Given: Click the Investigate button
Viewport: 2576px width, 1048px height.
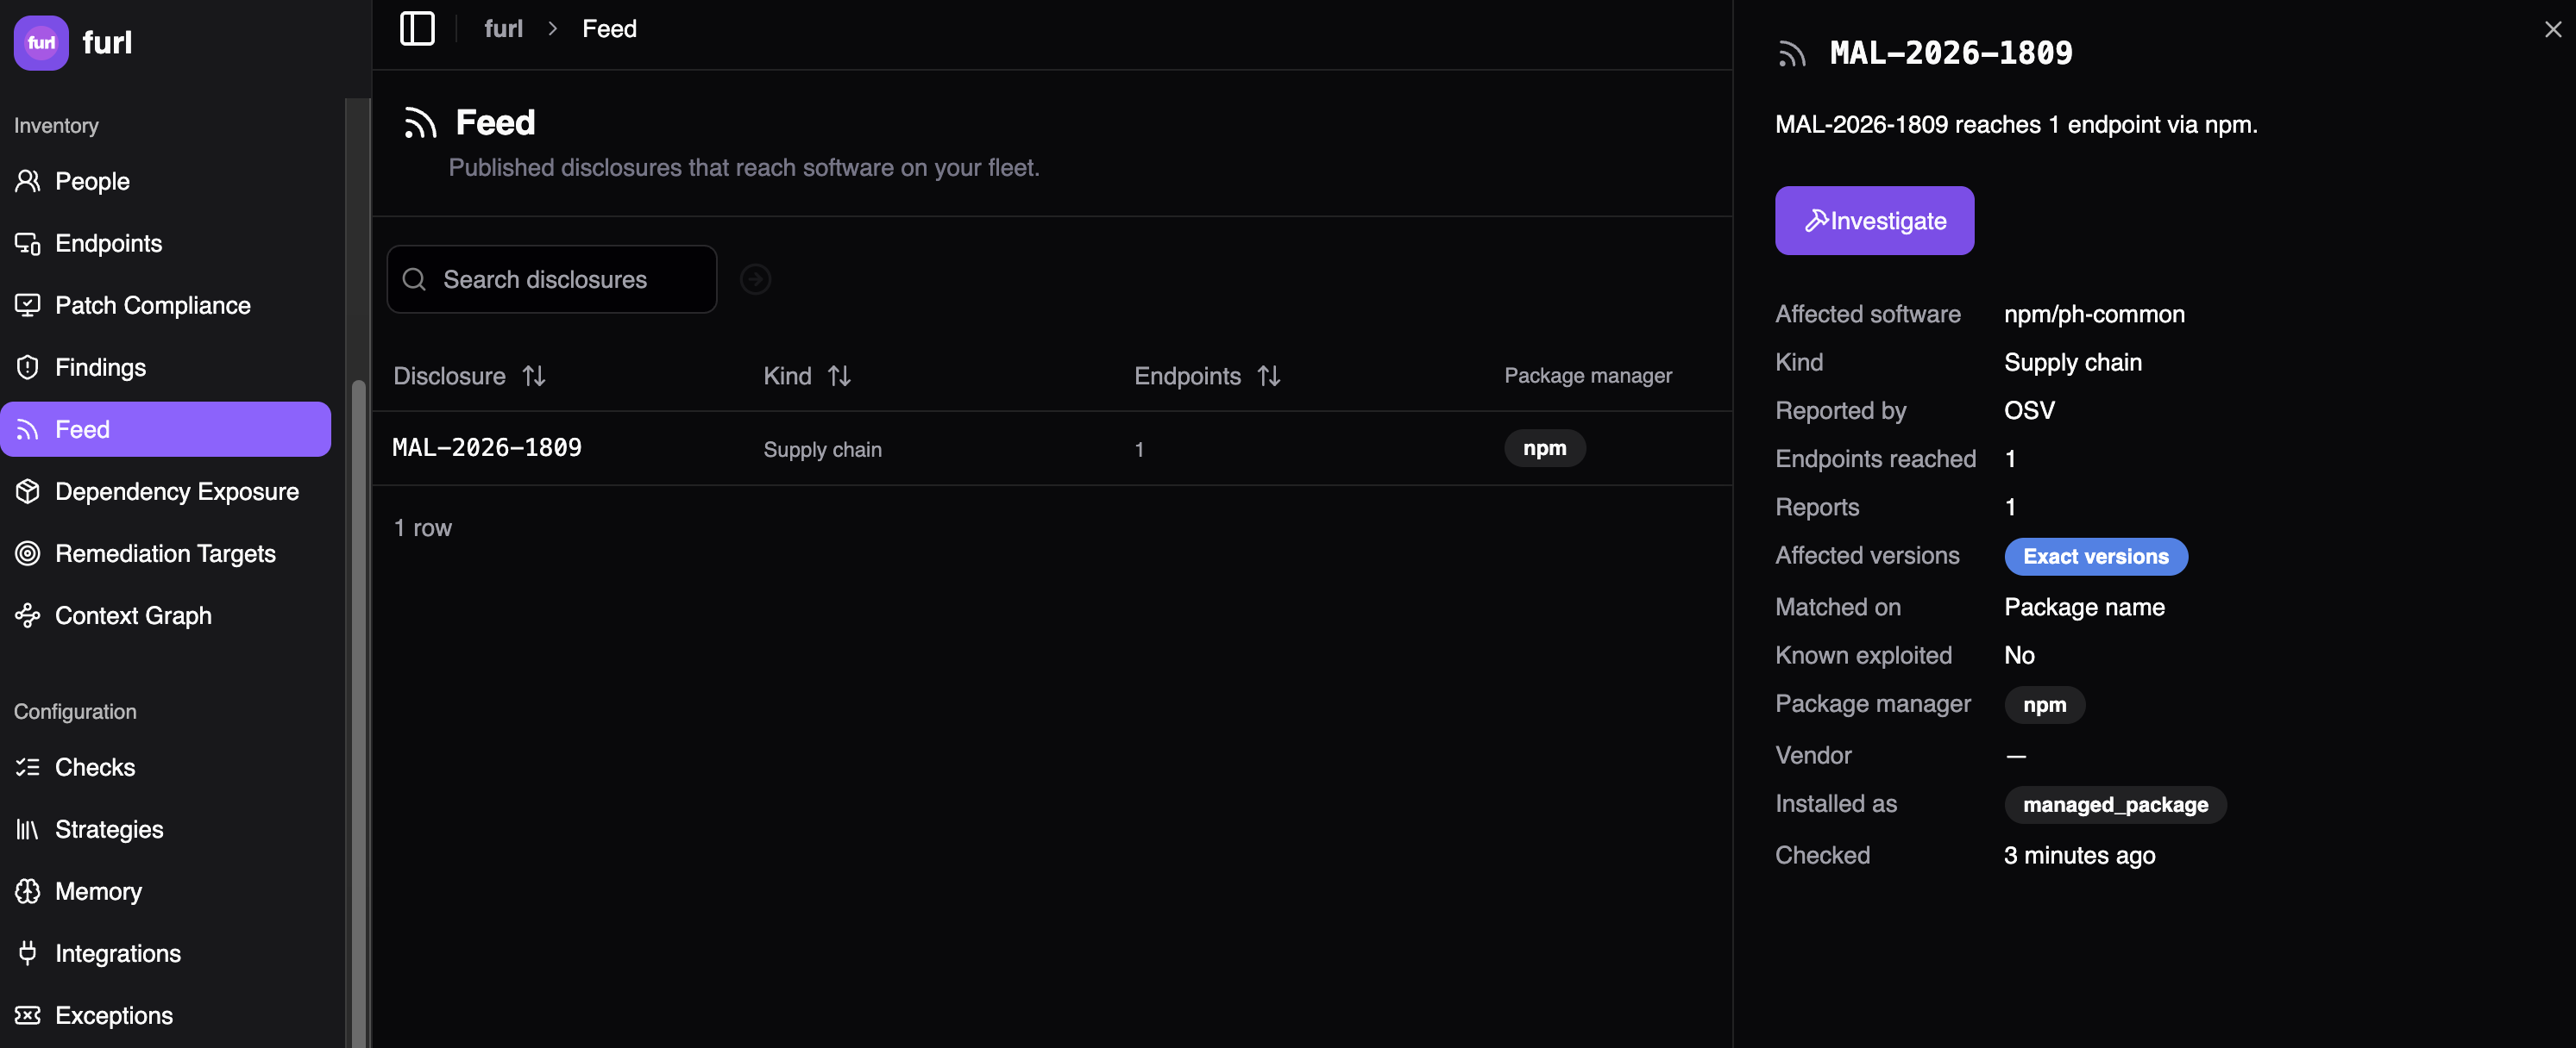Looking at the screenshot, I should pos(1874,220).
